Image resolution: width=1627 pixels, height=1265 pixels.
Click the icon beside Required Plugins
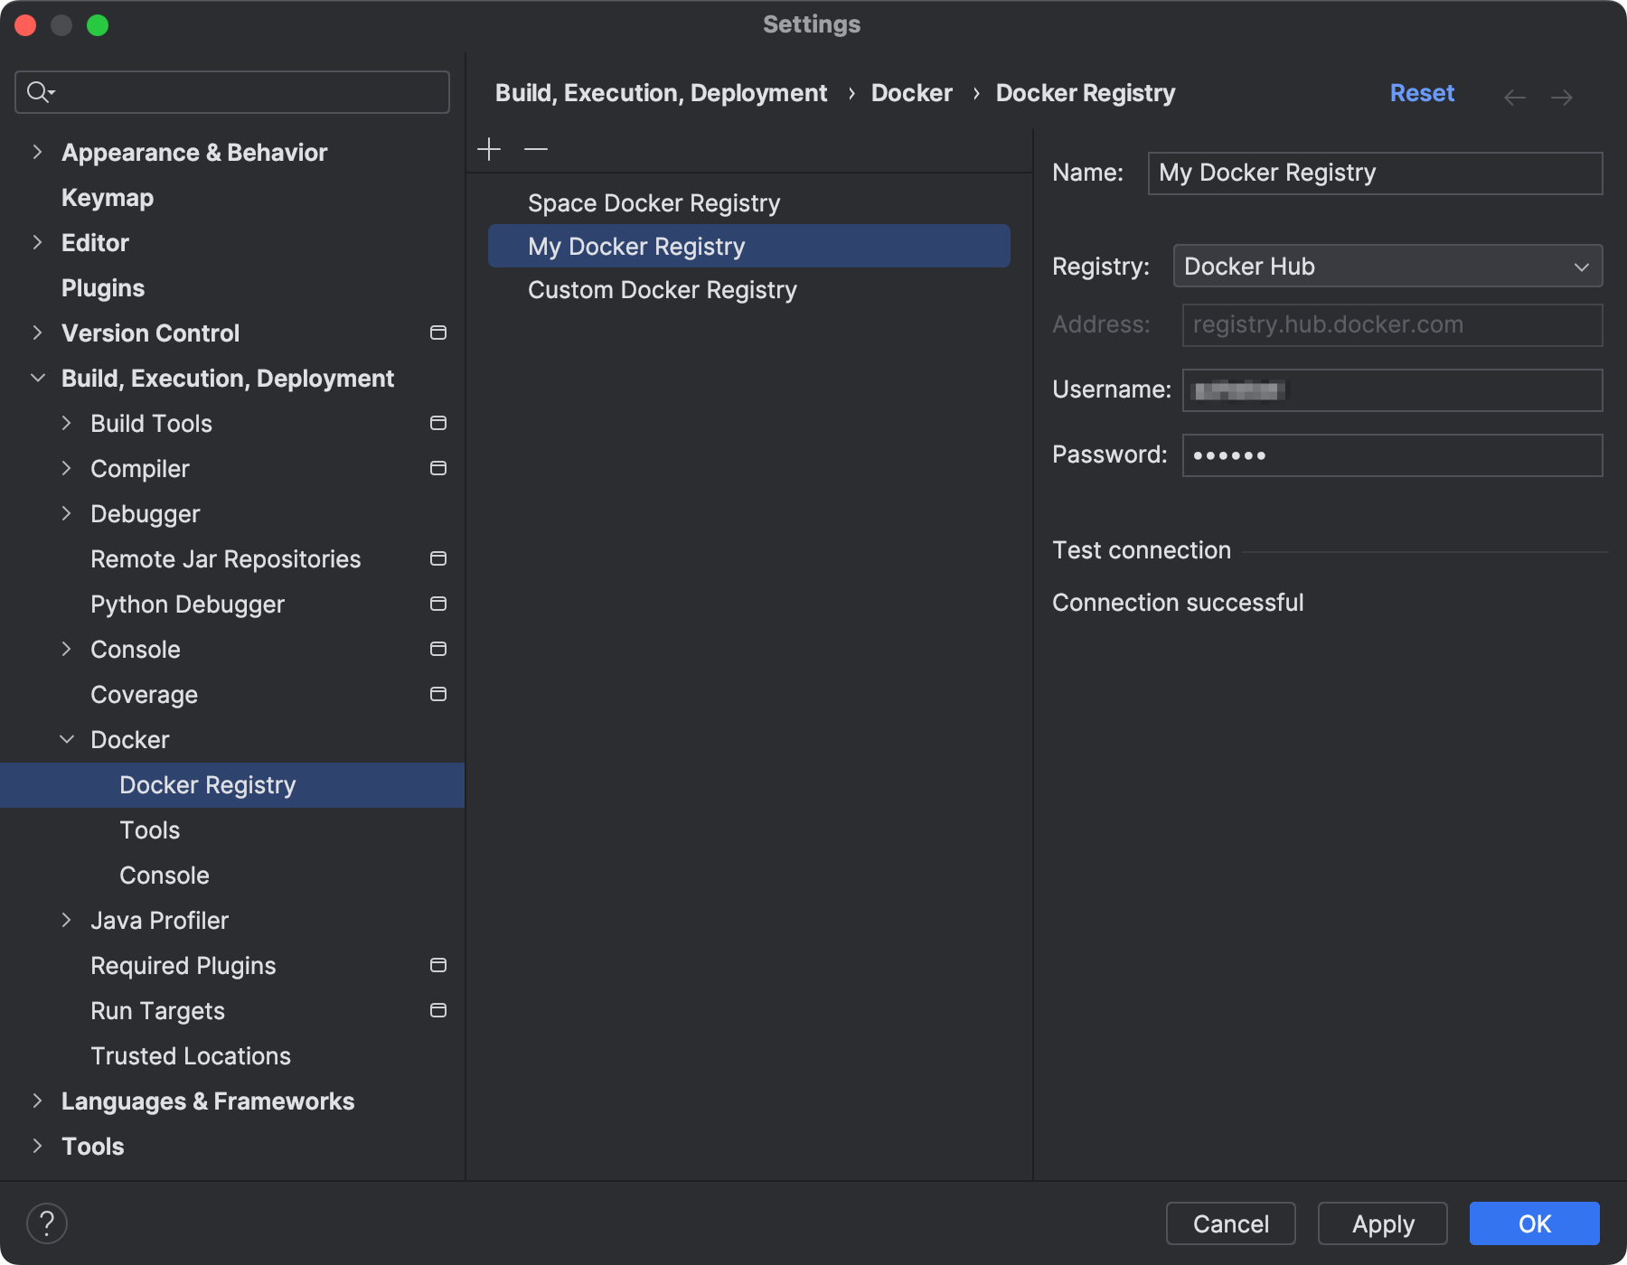pos(437,965)
